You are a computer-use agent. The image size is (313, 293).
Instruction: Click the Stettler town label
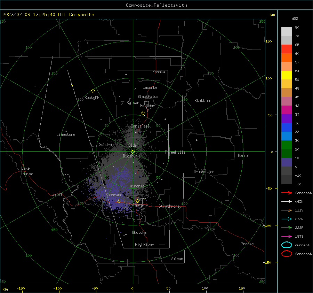(203, 101)
